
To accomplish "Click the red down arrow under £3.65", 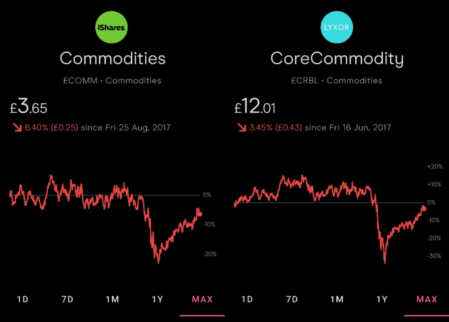I will point(18,127).
